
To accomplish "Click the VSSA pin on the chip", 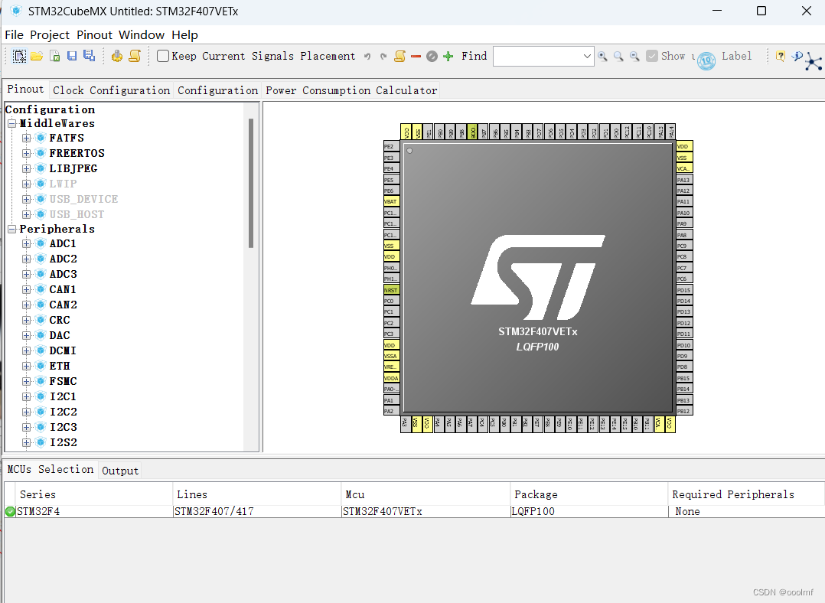I will pyautogui.click(x=391, y=357).
